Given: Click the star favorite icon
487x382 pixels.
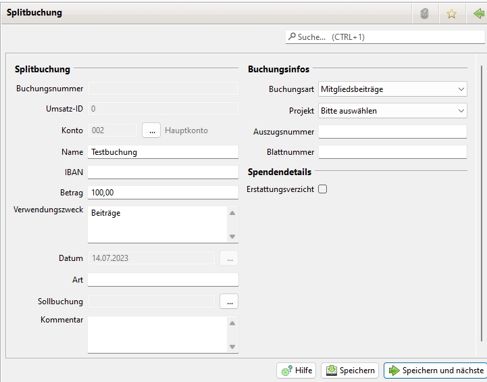Looking at the screenshot, I should [452, 14].
